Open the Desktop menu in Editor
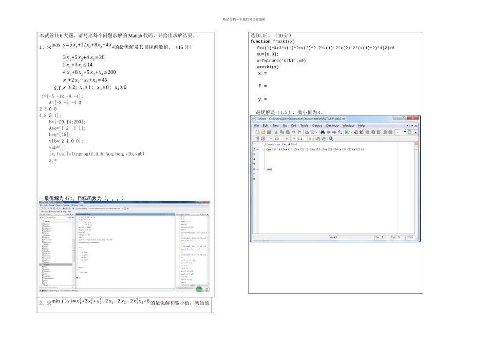 click(332, 125)
